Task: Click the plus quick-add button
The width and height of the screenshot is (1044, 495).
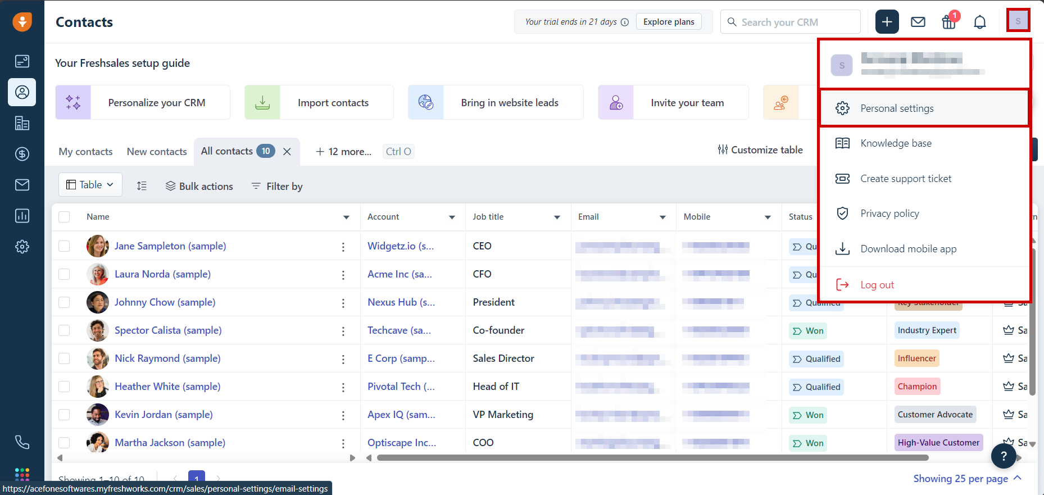Action: (887, 22)
